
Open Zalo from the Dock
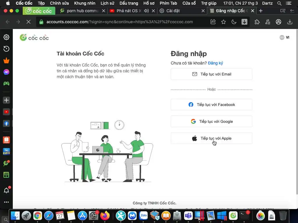[x=144, y=216]
